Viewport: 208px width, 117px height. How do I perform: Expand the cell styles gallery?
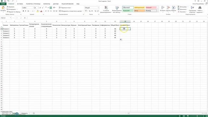(x=158, y=12)
